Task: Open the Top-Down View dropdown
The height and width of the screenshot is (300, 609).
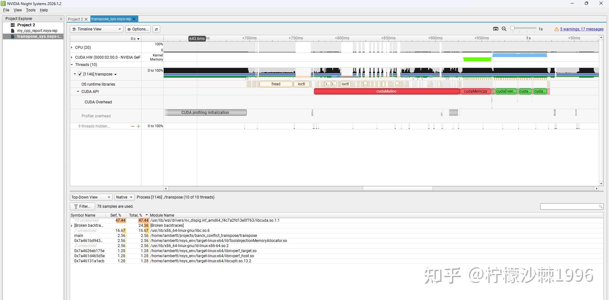Action: pyautogui.click(x=91, y=197)
